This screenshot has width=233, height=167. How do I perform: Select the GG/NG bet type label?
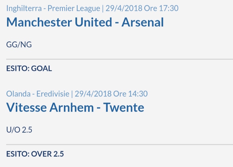(x=19, y=45)
